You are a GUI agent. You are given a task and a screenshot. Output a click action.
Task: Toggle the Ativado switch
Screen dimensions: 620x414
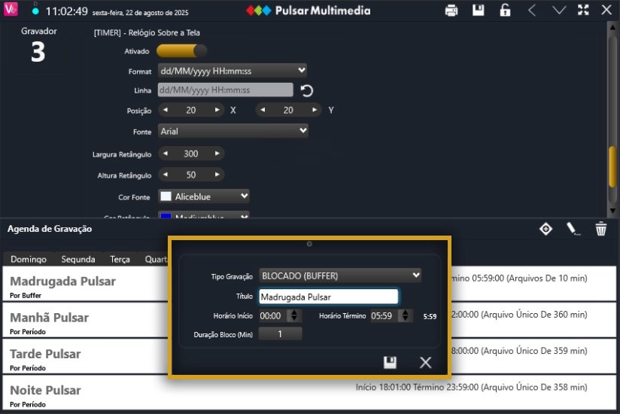pyautogui.click(x=181, y=50)
